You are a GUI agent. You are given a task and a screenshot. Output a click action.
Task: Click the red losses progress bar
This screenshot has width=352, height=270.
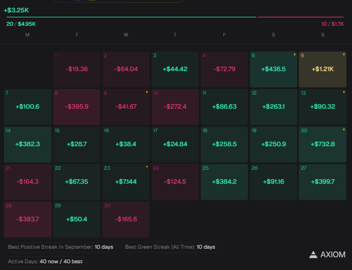click(x=301, y=17)
